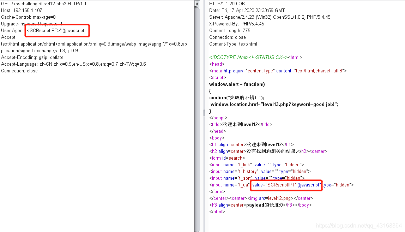The image size is (405, 232).
Task: Click the img src=level12.png line
Action: (x=261, y=198)
